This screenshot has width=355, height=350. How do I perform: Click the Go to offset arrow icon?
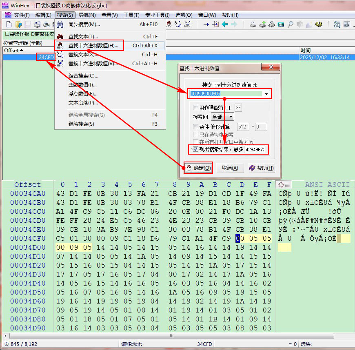[x=206, y=24]
